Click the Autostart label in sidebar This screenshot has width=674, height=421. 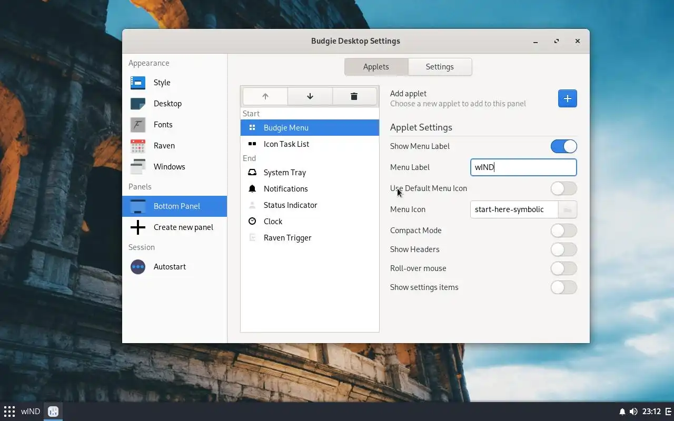click(170, 267)
